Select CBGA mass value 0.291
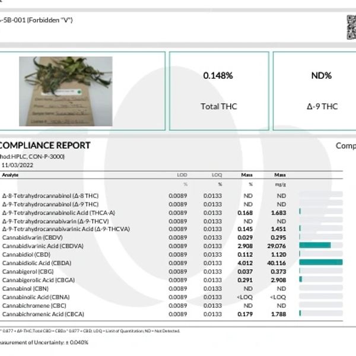The image size is (356, 356). tap(245, 280)
